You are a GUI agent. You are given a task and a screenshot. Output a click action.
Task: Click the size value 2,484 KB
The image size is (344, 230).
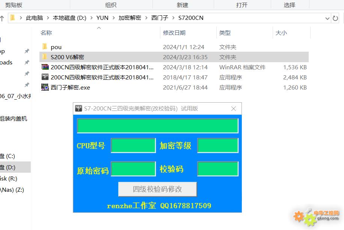(x=295, y=77)
